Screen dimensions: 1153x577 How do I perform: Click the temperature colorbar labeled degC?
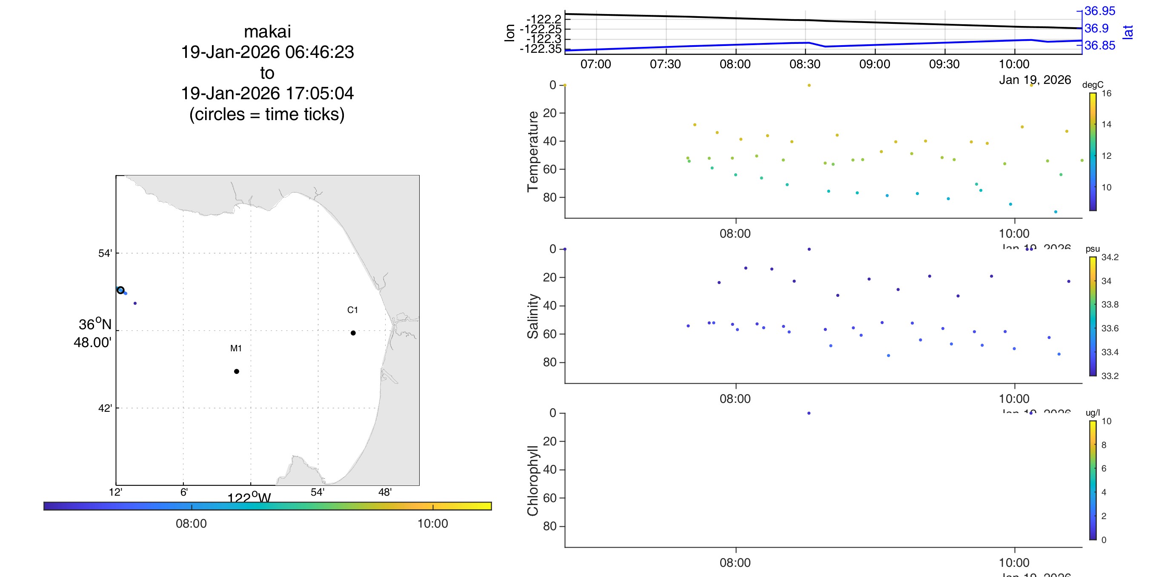point(1093,152)
